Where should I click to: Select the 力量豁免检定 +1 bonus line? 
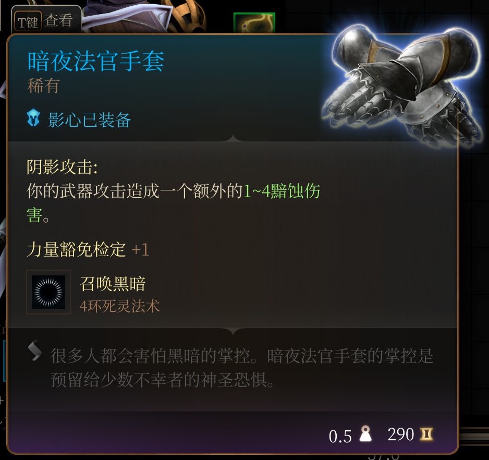click(88, 249)
